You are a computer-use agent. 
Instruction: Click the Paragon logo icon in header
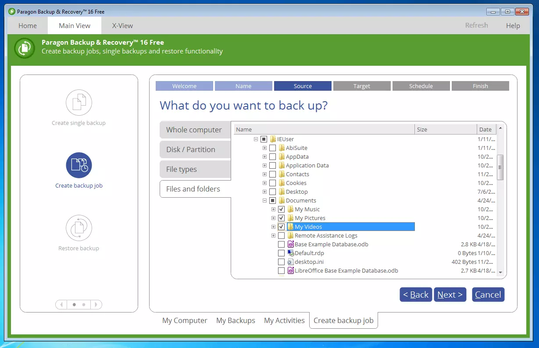tap(25, 48)
